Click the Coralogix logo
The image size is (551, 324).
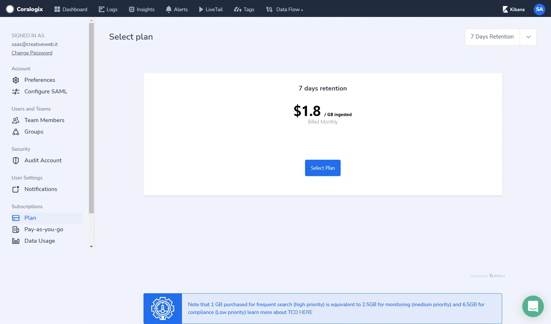click(x=24, y=9)
